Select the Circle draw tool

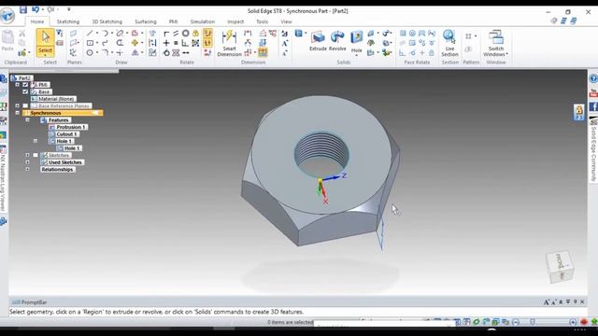90,52
